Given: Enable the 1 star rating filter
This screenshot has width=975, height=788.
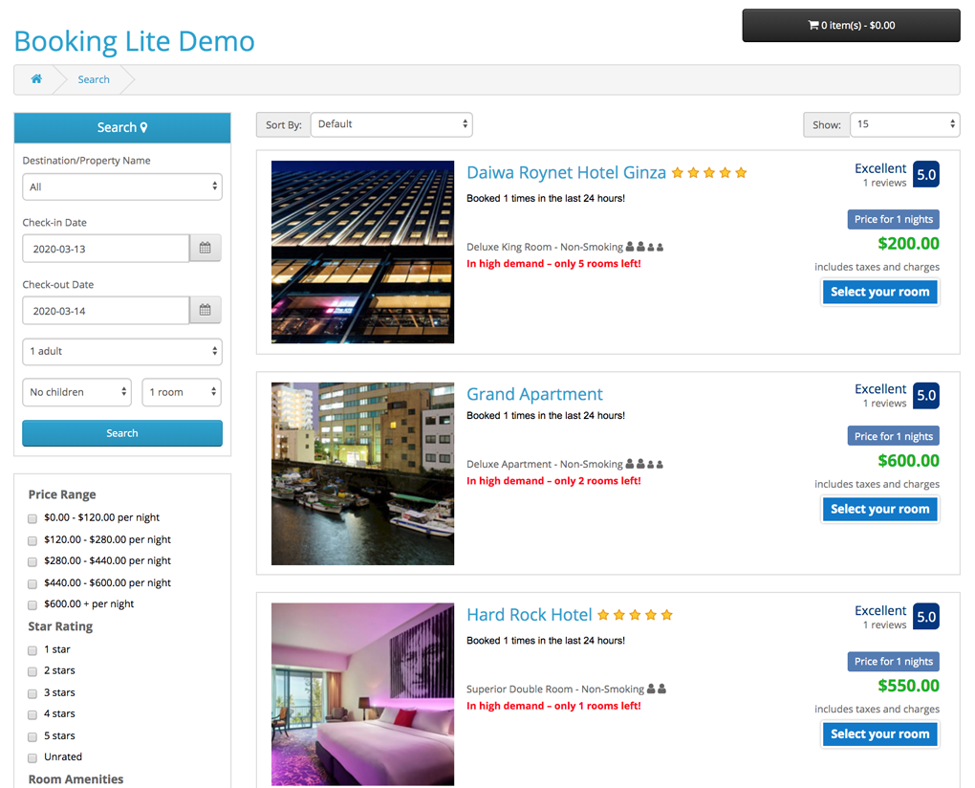Looking at the screenshot, I should click(32, 650).
